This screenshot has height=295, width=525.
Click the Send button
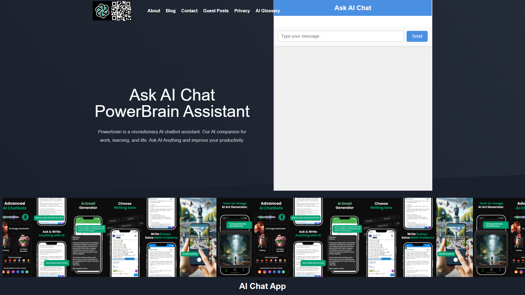point(417,36)
